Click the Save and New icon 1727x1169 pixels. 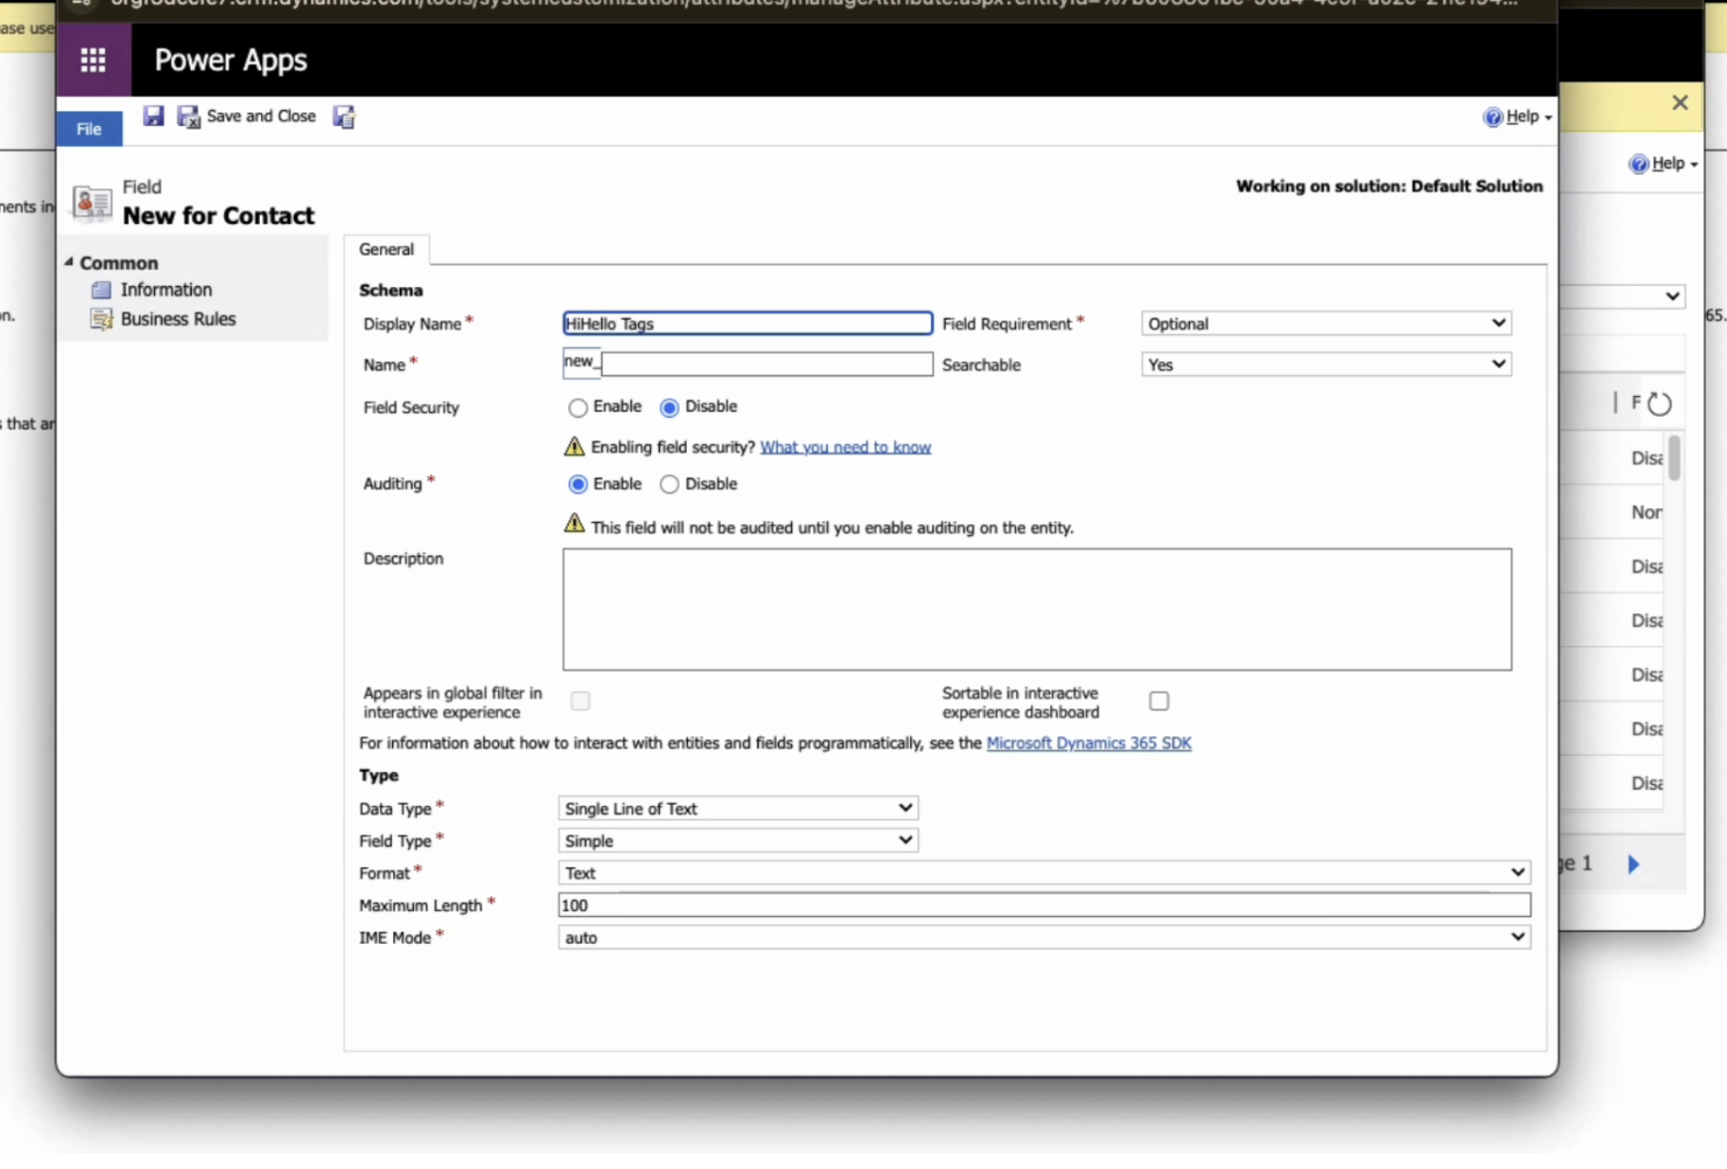(x=343, y=117)
